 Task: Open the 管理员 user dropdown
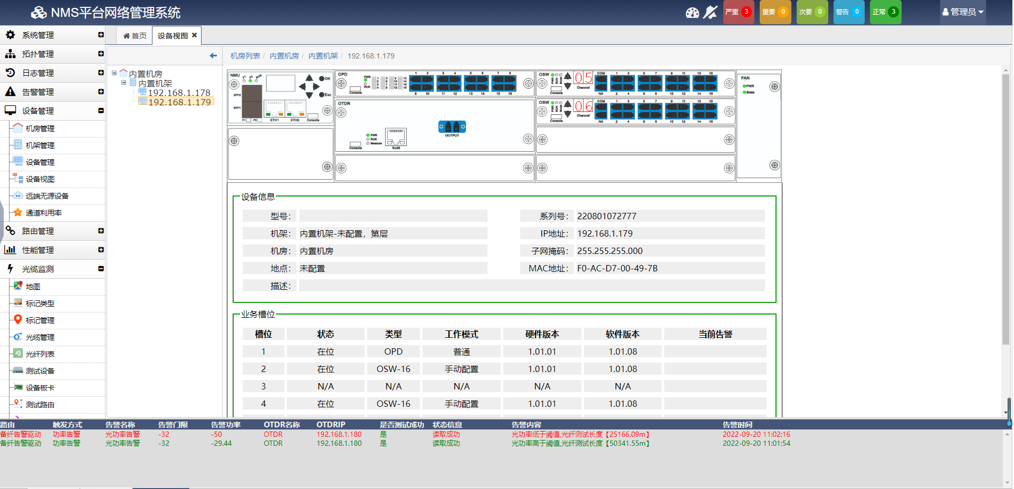pos(962,12)
